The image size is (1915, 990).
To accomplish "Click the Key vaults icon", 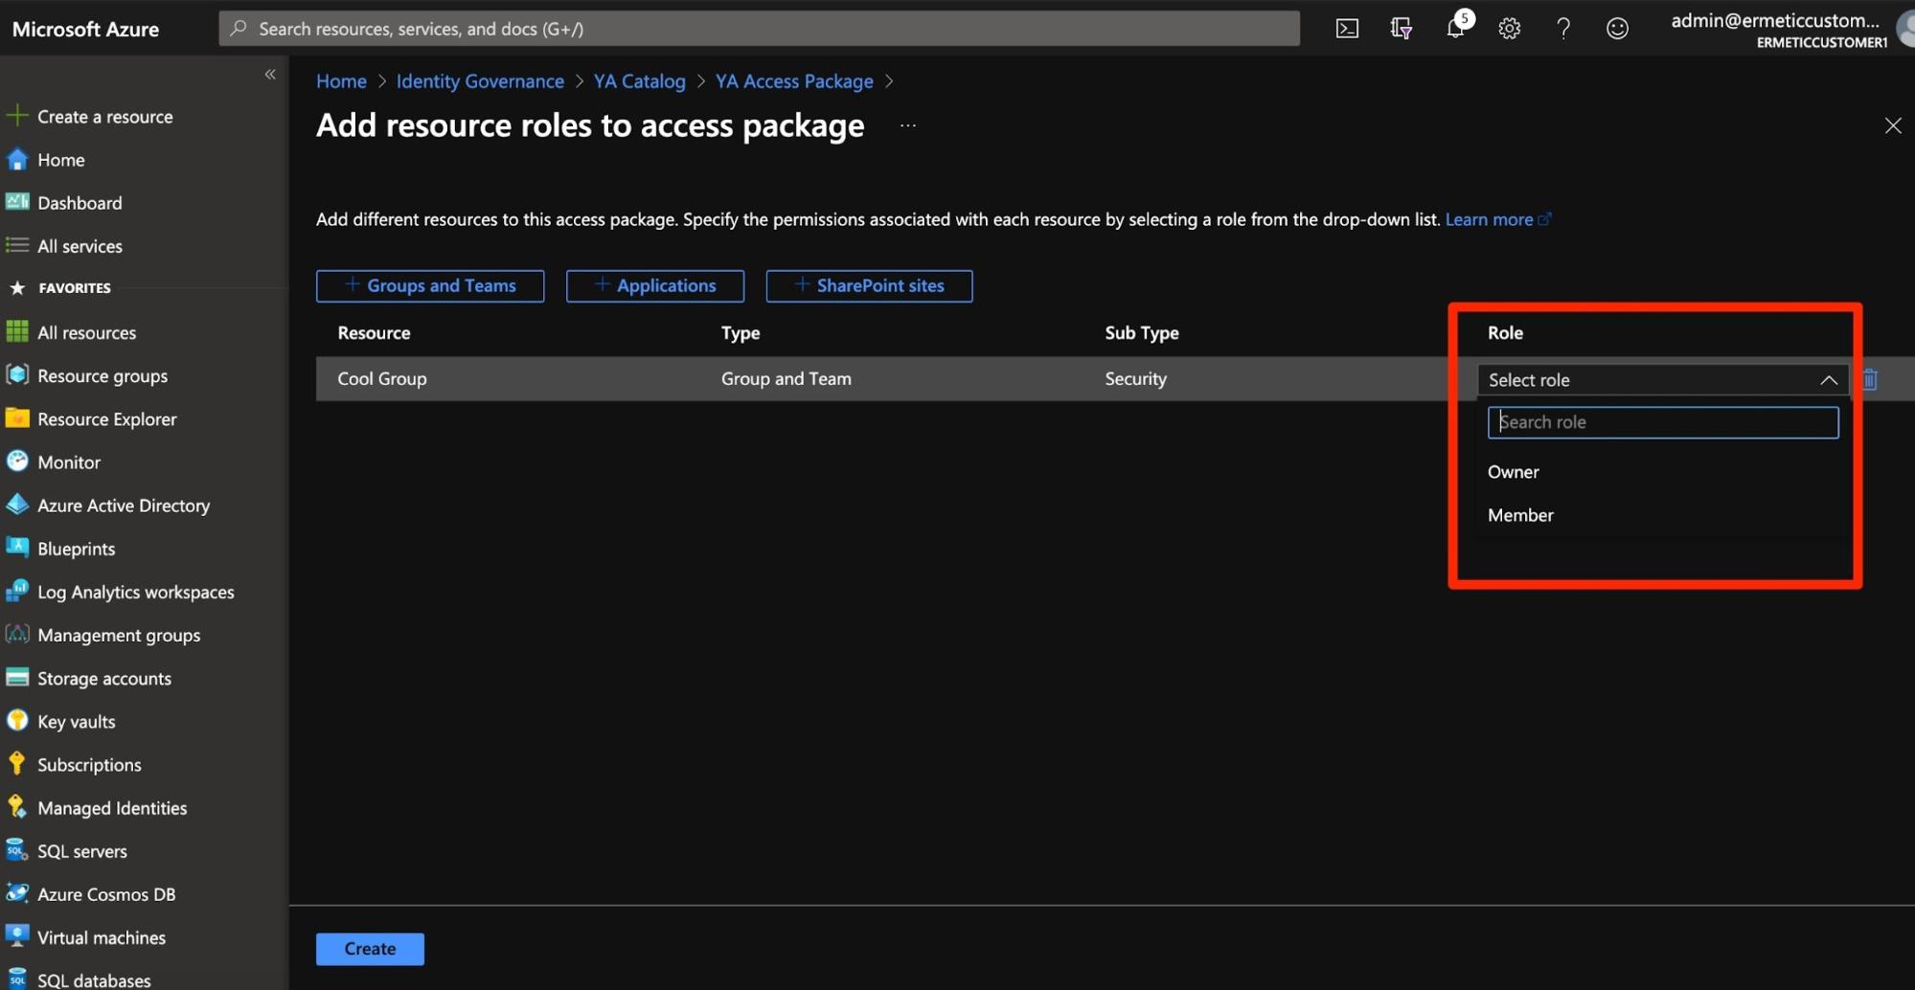I will tap(17, 721).
